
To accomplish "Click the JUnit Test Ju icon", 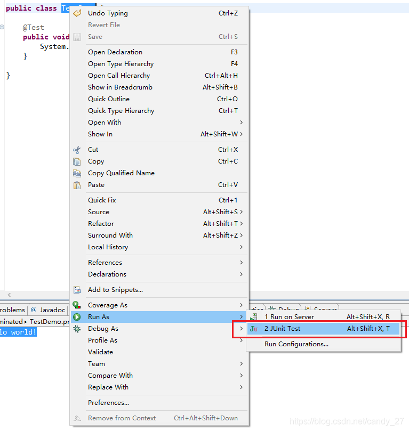I will (x=254, y=329).
